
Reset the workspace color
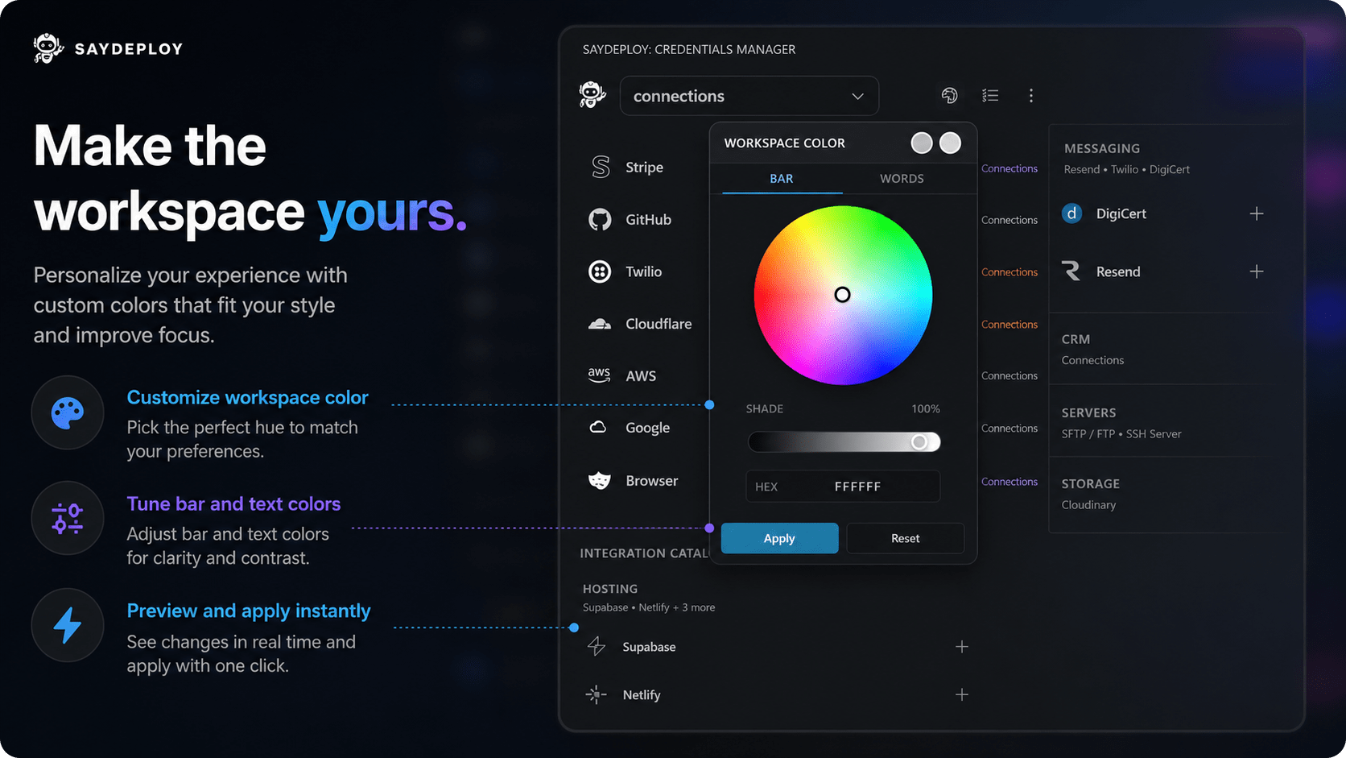[906, 538]
